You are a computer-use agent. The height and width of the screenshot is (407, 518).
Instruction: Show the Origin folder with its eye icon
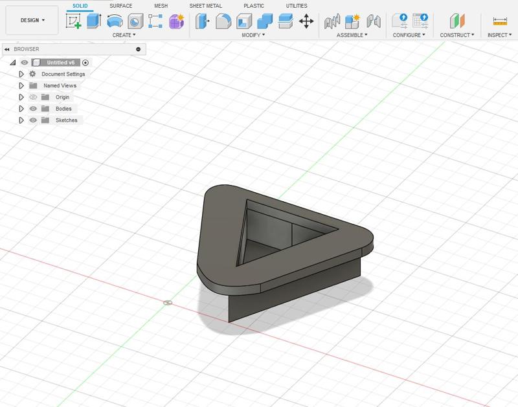click(x=33, y=97)
